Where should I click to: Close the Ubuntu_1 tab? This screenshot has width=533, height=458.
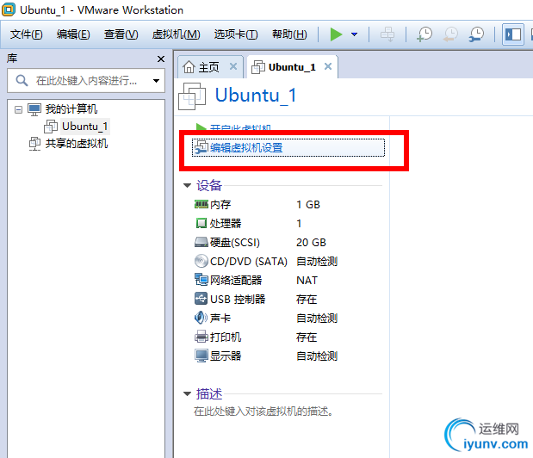tap(328, 66)
